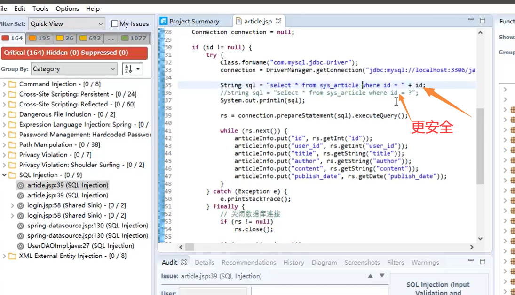
Task: Open the Group By Category dropdown
Action: 74,69
